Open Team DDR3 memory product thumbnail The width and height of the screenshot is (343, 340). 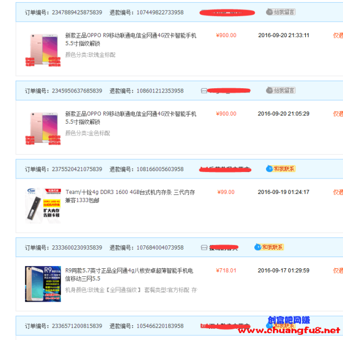click(x=43, y=206)
